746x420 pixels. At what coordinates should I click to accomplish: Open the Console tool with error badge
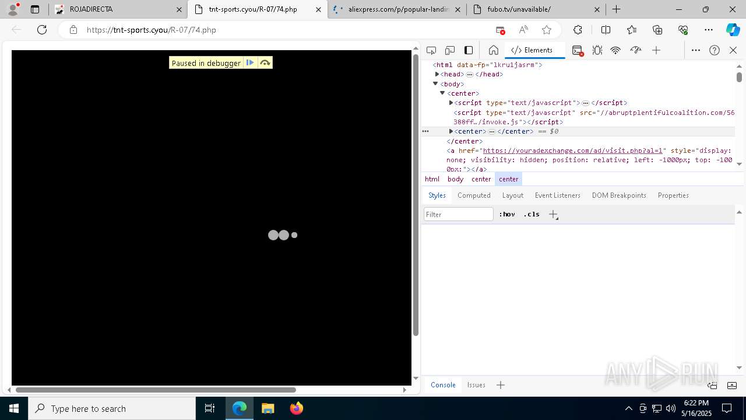click(x=578, y=50)
